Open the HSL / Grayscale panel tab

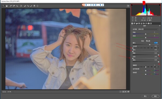139,24
